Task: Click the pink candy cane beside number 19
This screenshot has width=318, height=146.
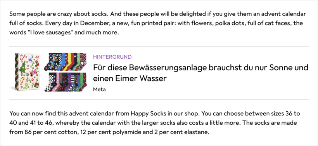Action: [23, 57]
